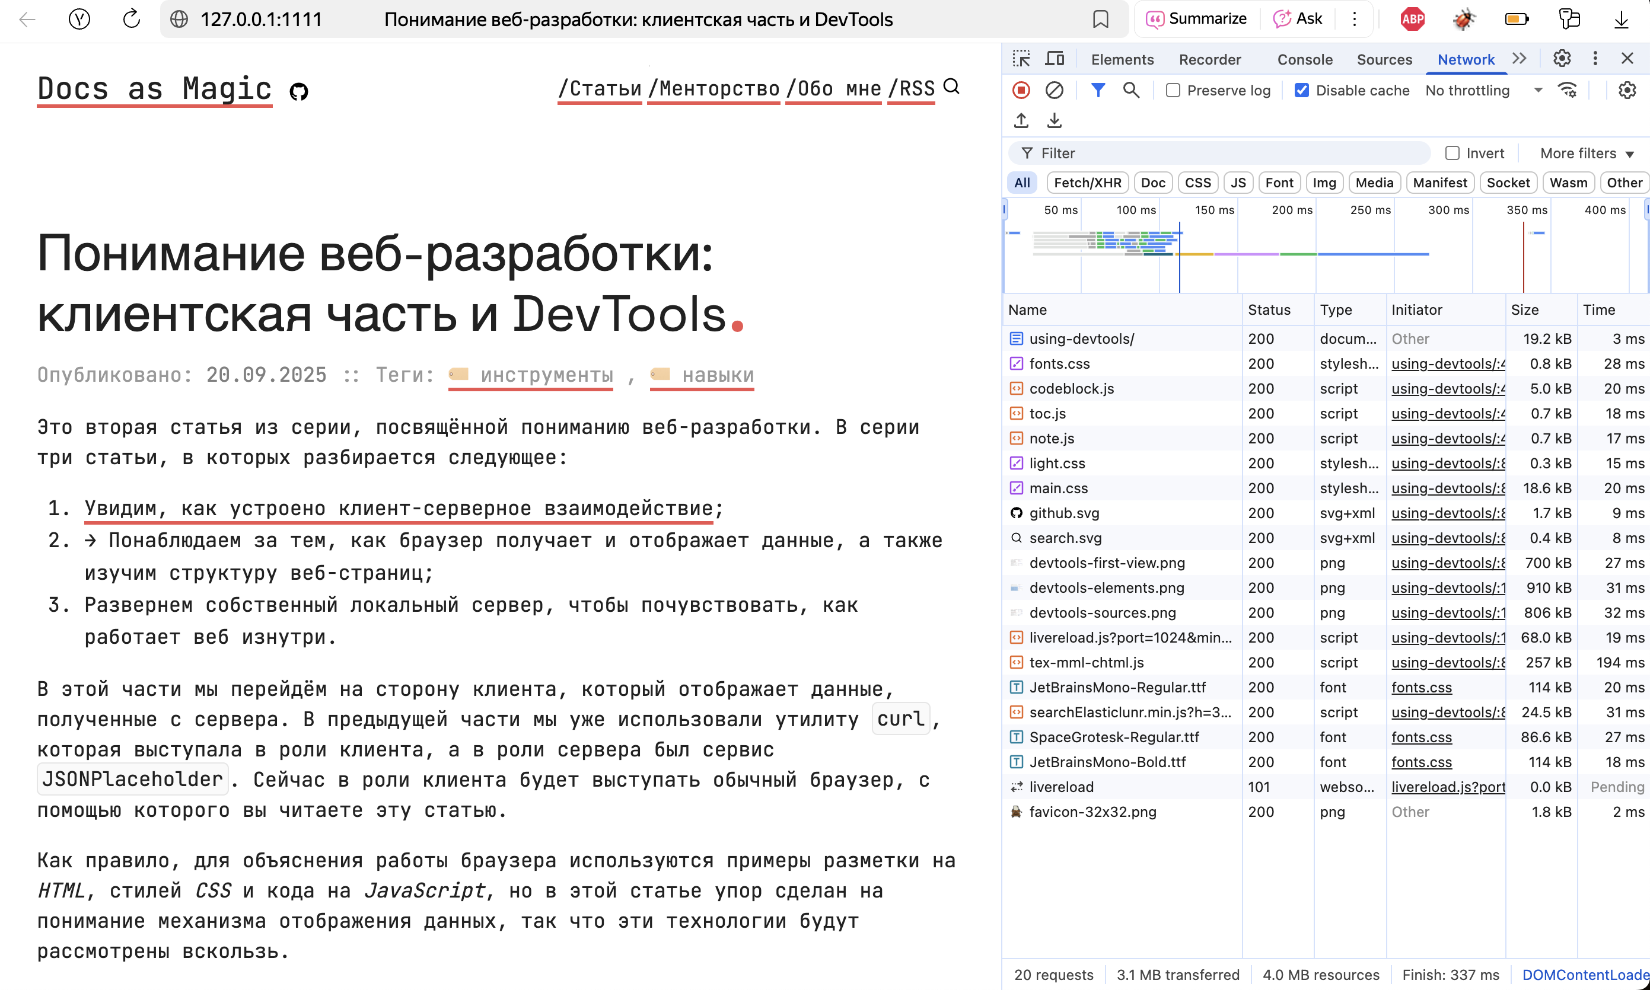Click the stop recording network log icon
This screenshot has width=1650, height=990.
pos(1021,90)
